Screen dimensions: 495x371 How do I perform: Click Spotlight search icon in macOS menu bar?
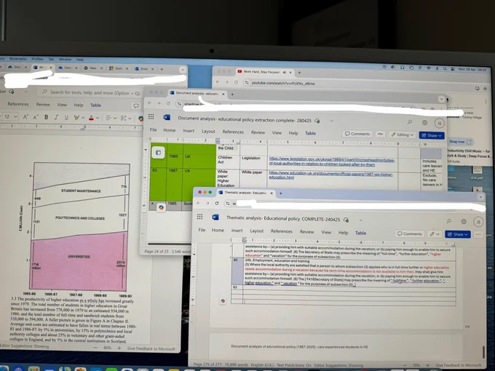(445, 68)
